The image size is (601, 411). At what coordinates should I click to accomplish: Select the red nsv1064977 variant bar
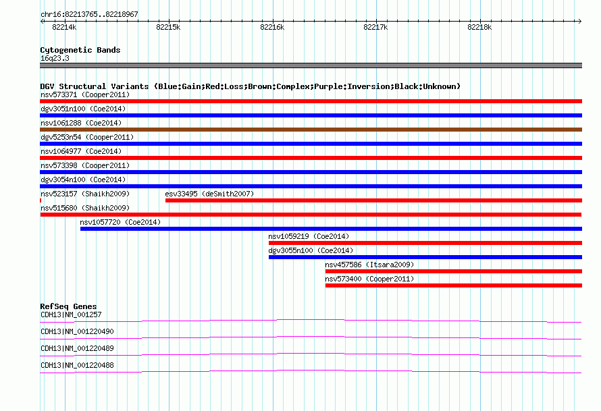point(311,158)
